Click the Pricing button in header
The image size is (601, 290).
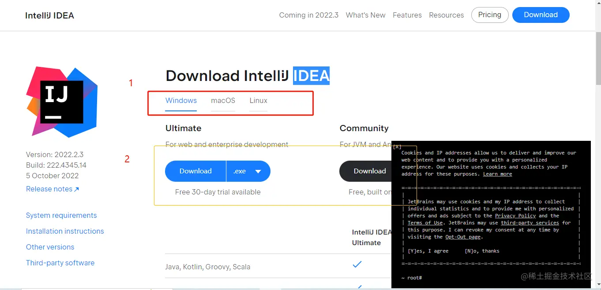pos(490,15)
